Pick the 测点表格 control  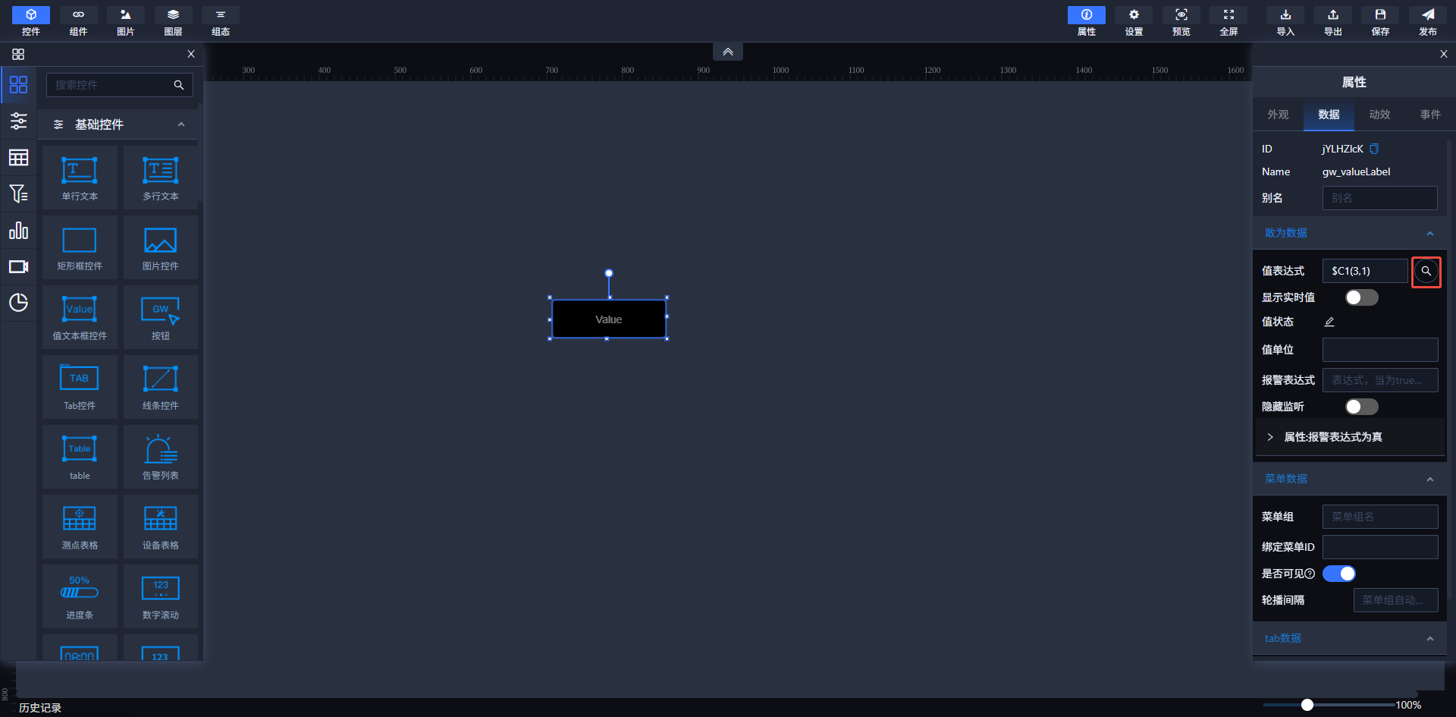click(80, 527)
